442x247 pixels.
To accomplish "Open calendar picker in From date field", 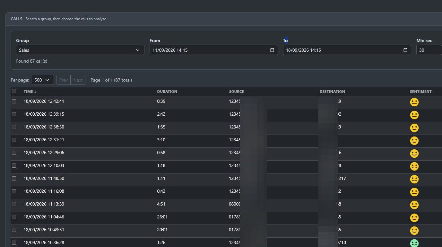I will 272,50.
